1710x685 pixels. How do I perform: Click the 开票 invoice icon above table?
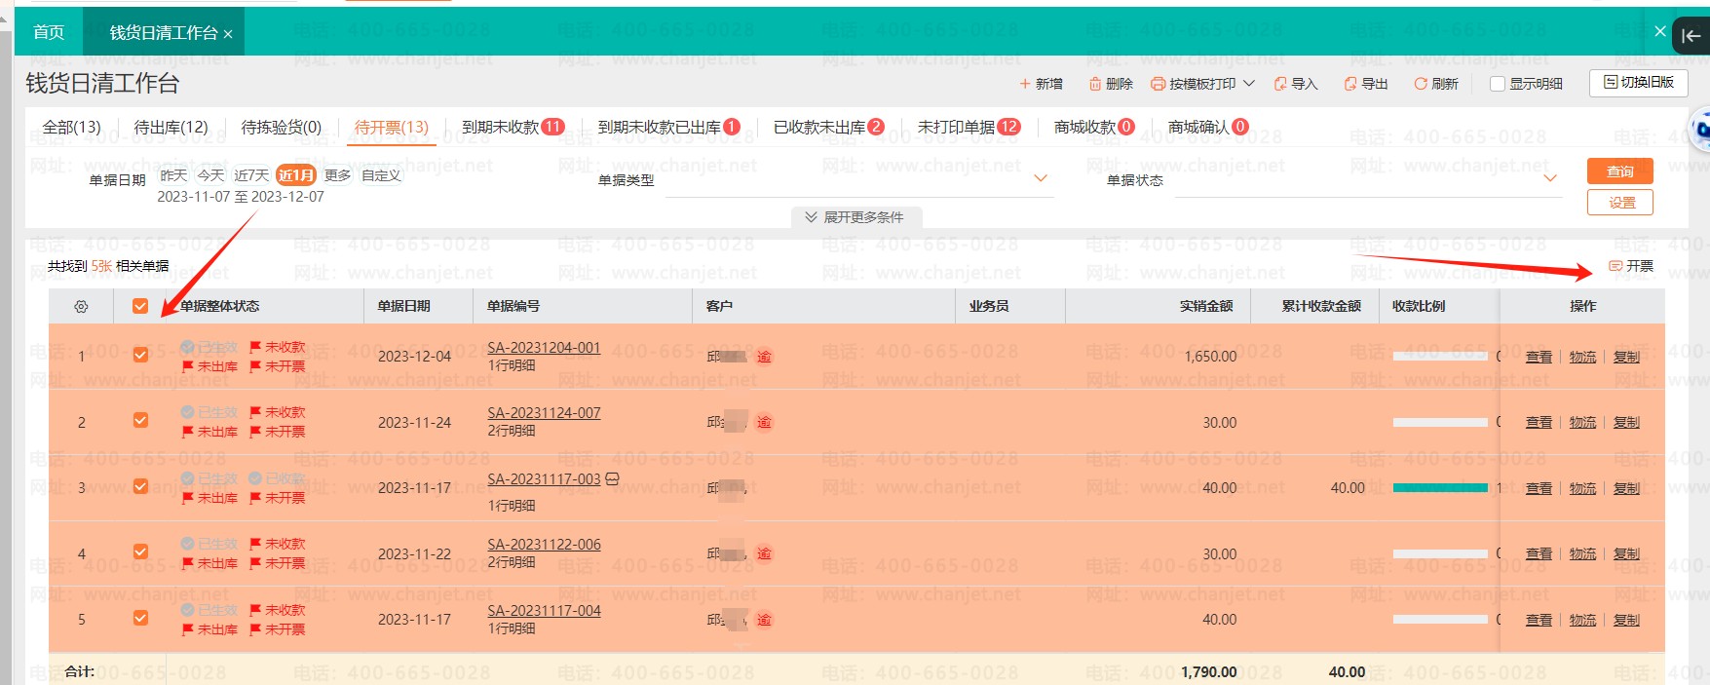[1615, 266]
